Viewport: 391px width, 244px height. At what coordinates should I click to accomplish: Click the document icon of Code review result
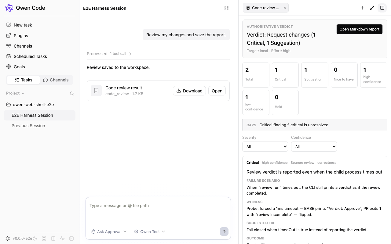click(x=96, y=91)
